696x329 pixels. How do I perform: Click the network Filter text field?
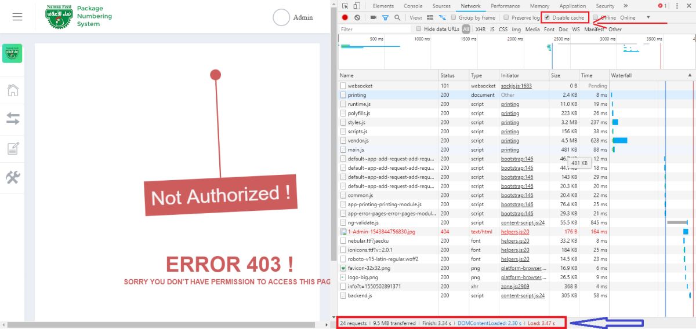[375, 29]
